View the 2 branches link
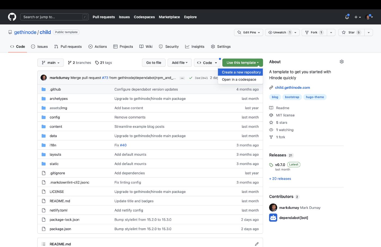This screenshot has width=381, height=247. pos(79,62)
